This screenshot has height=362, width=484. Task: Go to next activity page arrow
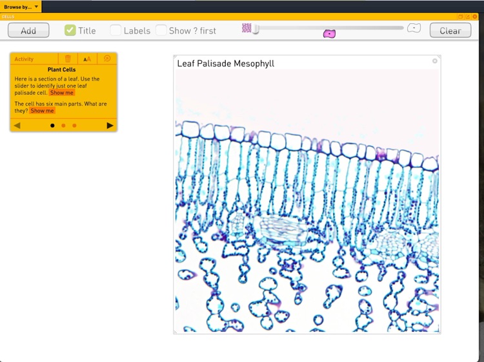tap(110, 126)
